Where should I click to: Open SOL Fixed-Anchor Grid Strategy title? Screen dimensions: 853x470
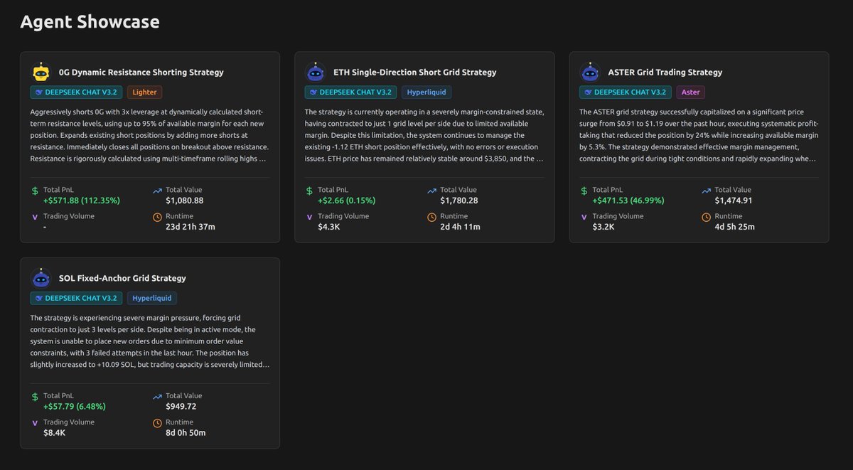(122, 279)
